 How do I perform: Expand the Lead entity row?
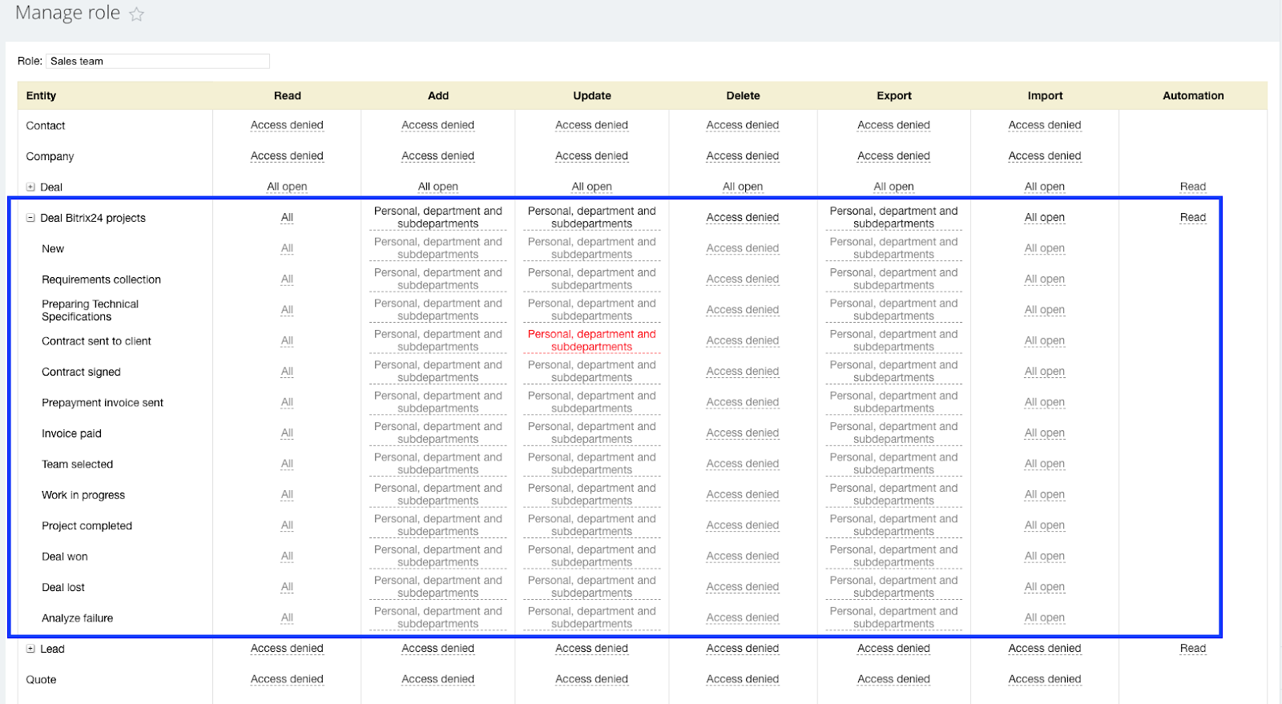[x=30, y=649]
